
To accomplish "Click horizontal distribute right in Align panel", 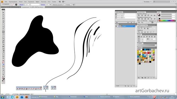I will [x=155, y=19].
